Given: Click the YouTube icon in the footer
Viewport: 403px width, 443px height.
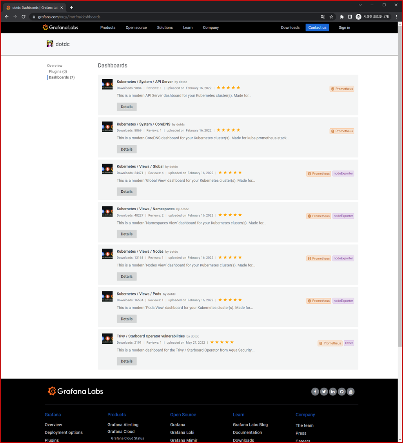Looking at the screenshot, I should point(350,391).
